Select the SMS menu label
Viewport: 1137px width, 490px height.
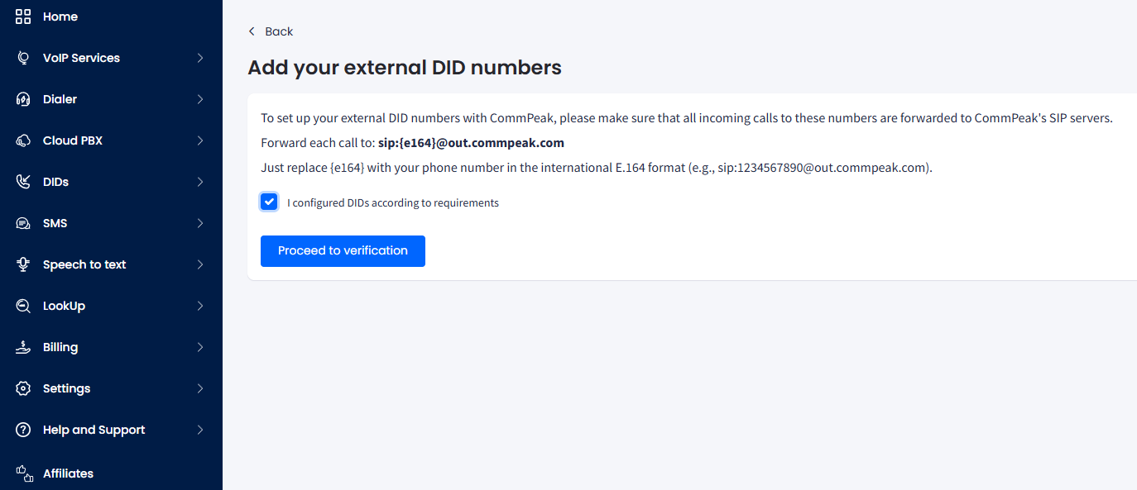tap(55, 223)
